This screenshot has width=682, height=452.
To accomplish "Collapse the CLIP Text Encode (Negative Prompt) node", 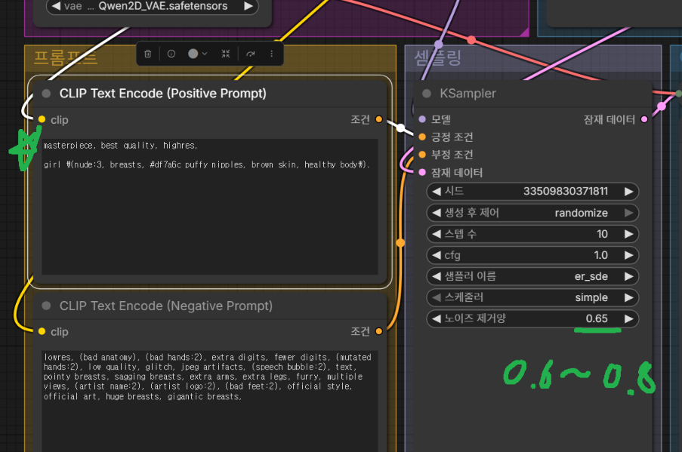I will pyautogui.click(x=46, y=306).
